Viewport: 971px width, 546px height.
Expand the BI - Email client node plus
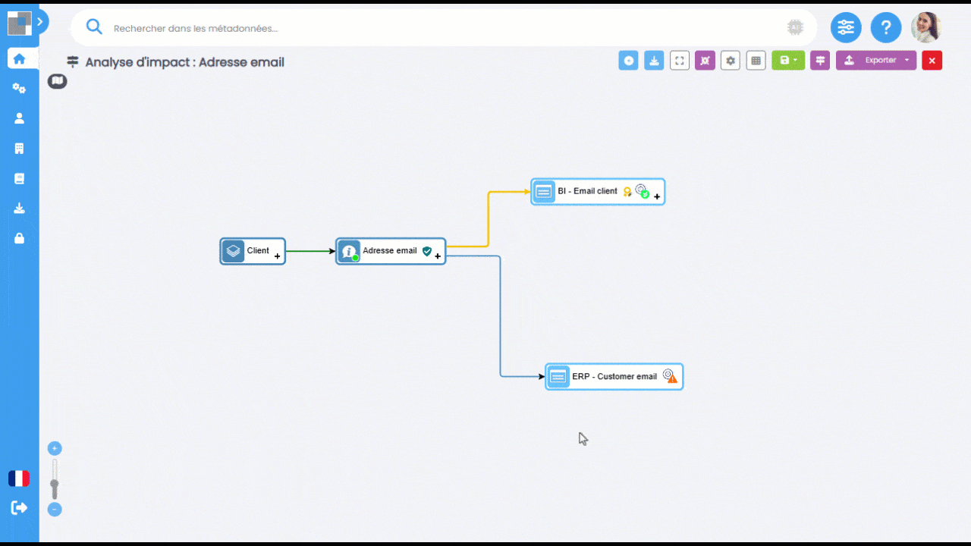657,196
